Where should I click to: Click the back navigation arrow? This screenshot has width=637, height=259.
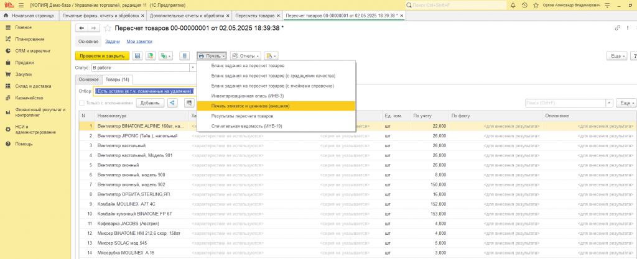point(81,28)
